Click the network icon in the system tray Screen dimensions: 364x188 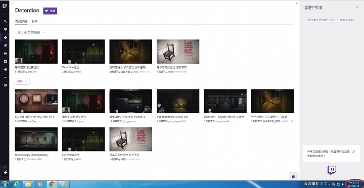(338, 184)
